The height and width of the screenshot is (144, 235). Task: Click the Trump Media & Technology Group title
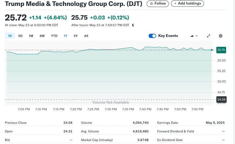(73, 4)
